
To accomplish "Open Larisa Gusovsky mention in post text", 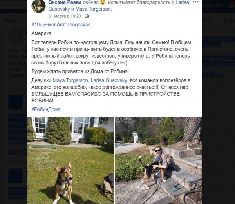I will coord(109,80).
